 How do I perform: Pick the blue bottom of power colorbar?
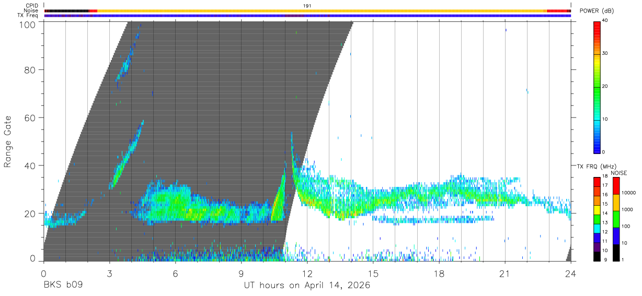[x=597, y=147]
